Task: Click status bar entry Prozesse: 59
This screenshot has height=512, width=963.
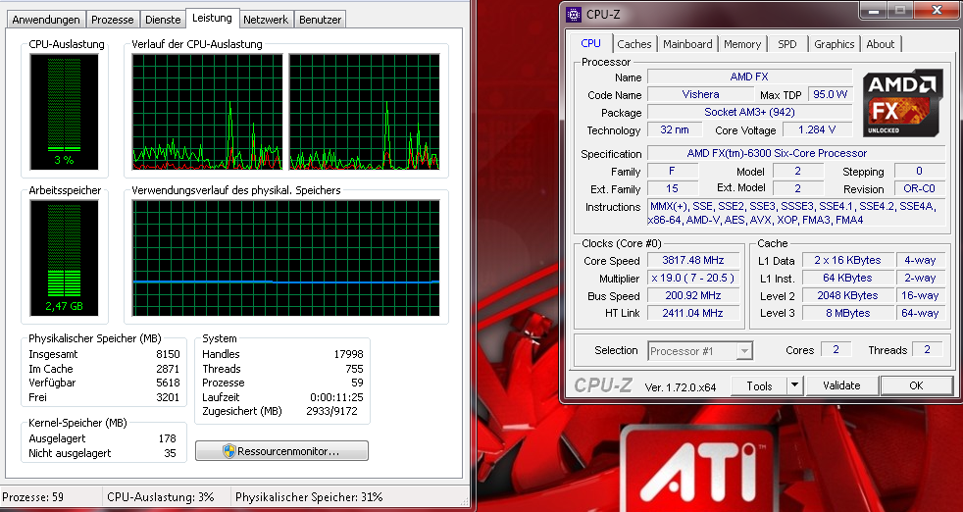Action: (x=32, y=496)
